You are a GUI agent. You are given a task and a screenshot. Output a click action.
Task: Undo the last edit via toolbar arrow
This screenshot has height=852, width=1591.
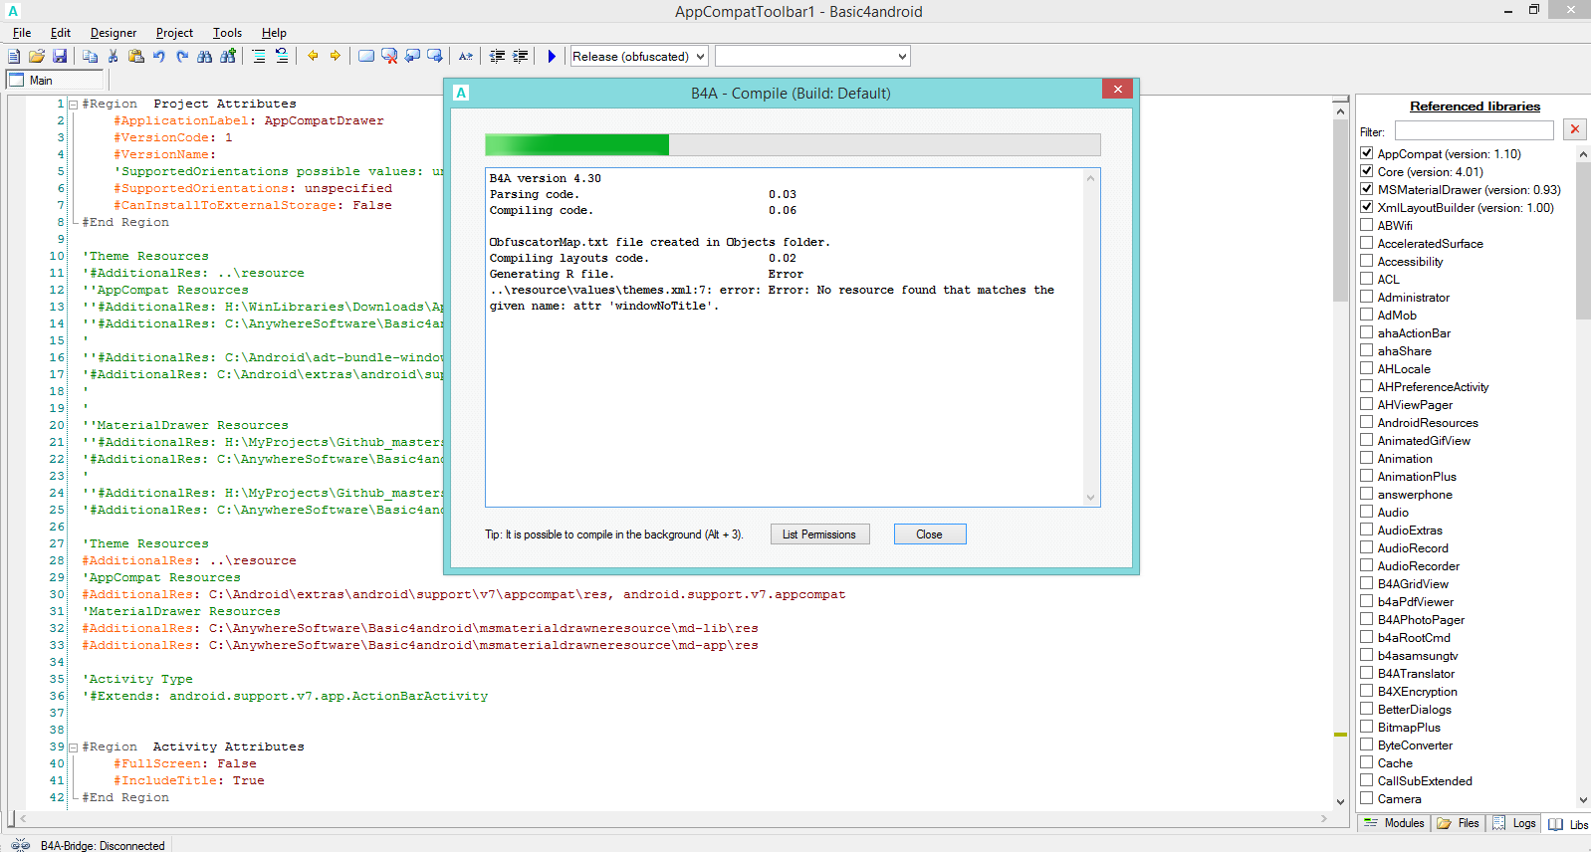coord(158,57)
